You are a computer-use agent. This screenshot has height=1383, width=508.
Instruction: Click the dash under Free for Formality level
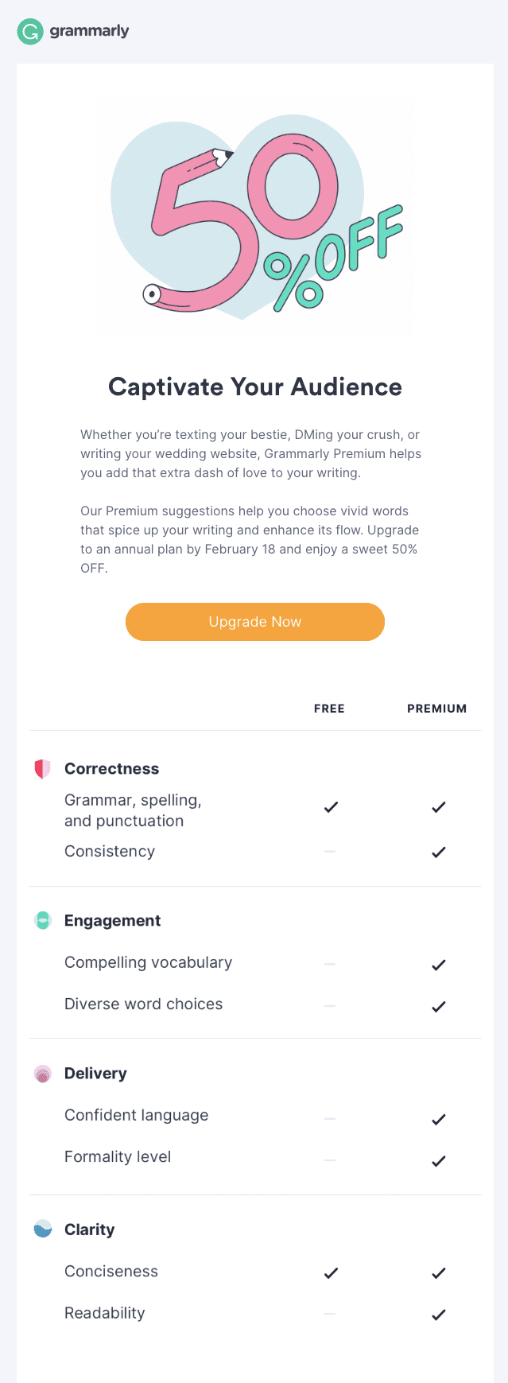click(331, 1160)
